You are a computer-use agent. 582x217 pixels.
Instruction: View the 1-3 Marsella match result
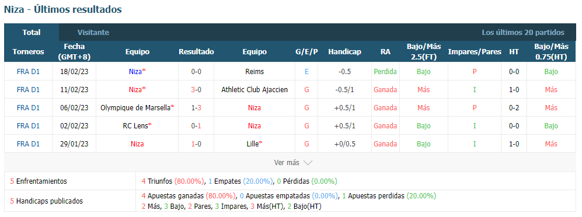click(x=196, y=108)
